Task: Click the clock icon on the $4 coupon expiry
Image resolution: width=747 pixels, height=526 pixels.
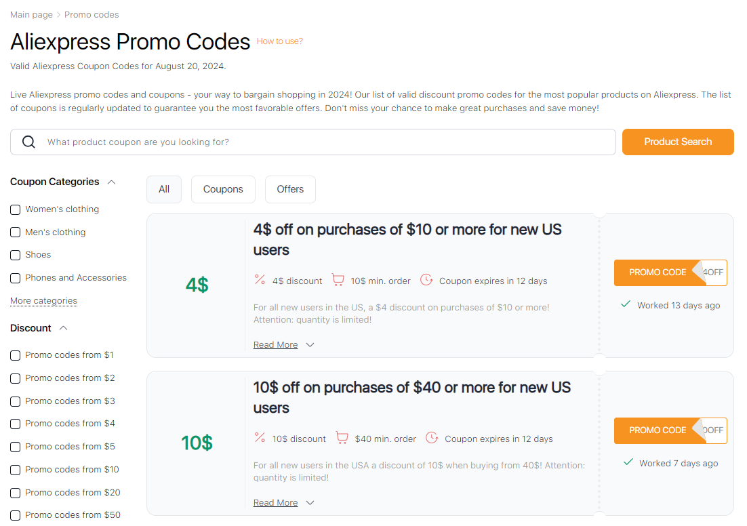Action: tap(426, 280)
